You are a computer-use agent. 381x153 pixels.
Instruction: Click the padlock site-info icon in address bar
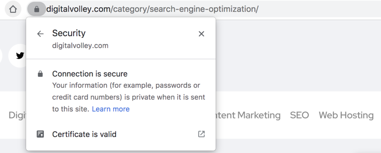tap(37, 9)
